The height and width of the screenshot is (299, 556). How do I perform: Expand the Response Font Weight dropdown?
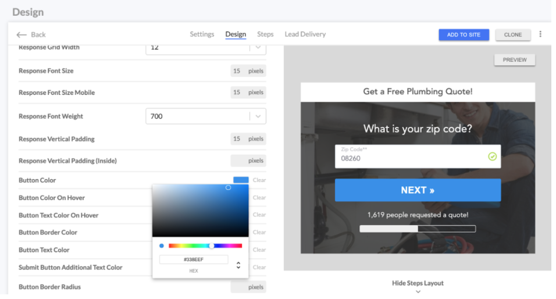[x=258, y=116]
